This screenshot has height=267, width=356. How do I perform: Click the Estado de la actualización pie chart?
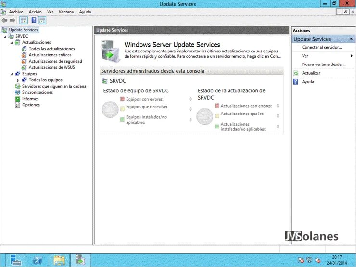(204, 116)
